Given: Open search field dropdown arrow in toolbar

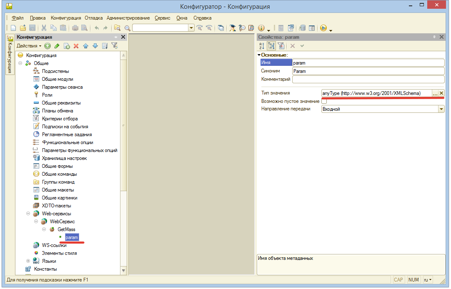Looking at the screenshot, I should pos(191,28).
